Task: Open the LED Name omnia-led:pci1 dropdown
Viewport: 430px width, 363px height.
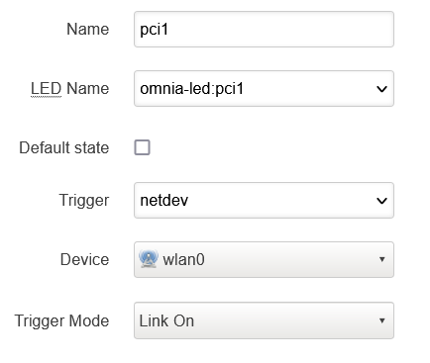Action: (x=264, y=88)
